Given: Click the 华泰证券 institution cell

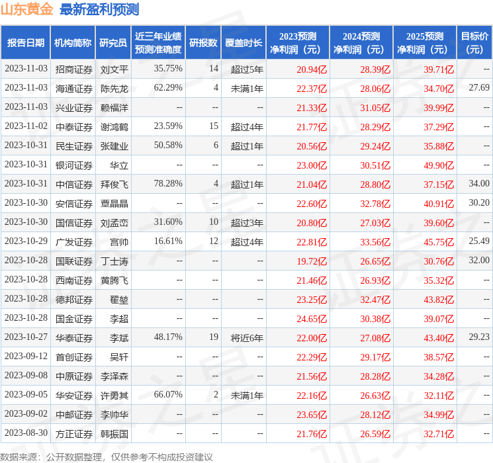Looking at the screenshot, I should 74,338.
